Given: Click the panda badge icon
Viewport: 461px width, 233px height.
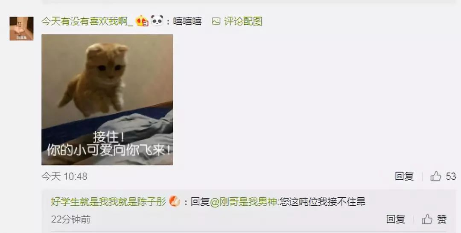Looking at the screenshot, I should pyautogui.click(x=157, y=21).
